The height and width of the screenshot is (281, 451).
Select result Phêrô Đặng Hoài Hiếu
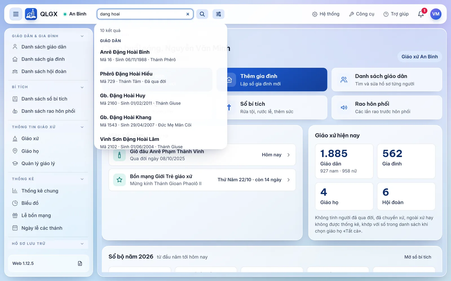[161, 77]
